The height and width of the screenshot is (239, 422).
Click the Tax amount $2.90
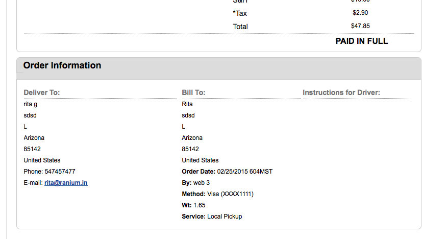pos(360,13)
